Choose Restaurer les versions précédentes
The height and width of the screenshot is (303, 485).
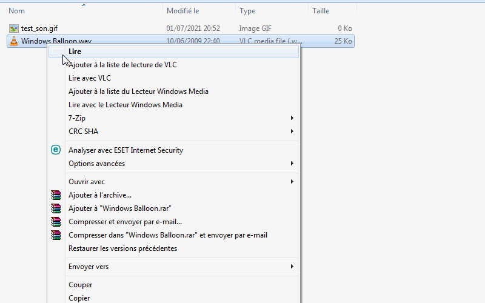(x=173, y=248)
